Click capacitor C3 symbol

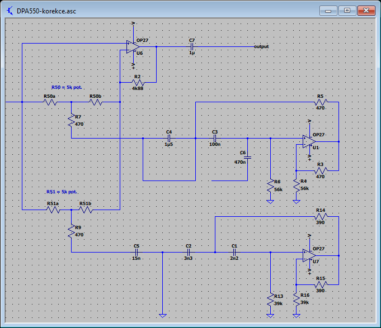[215, 138]
